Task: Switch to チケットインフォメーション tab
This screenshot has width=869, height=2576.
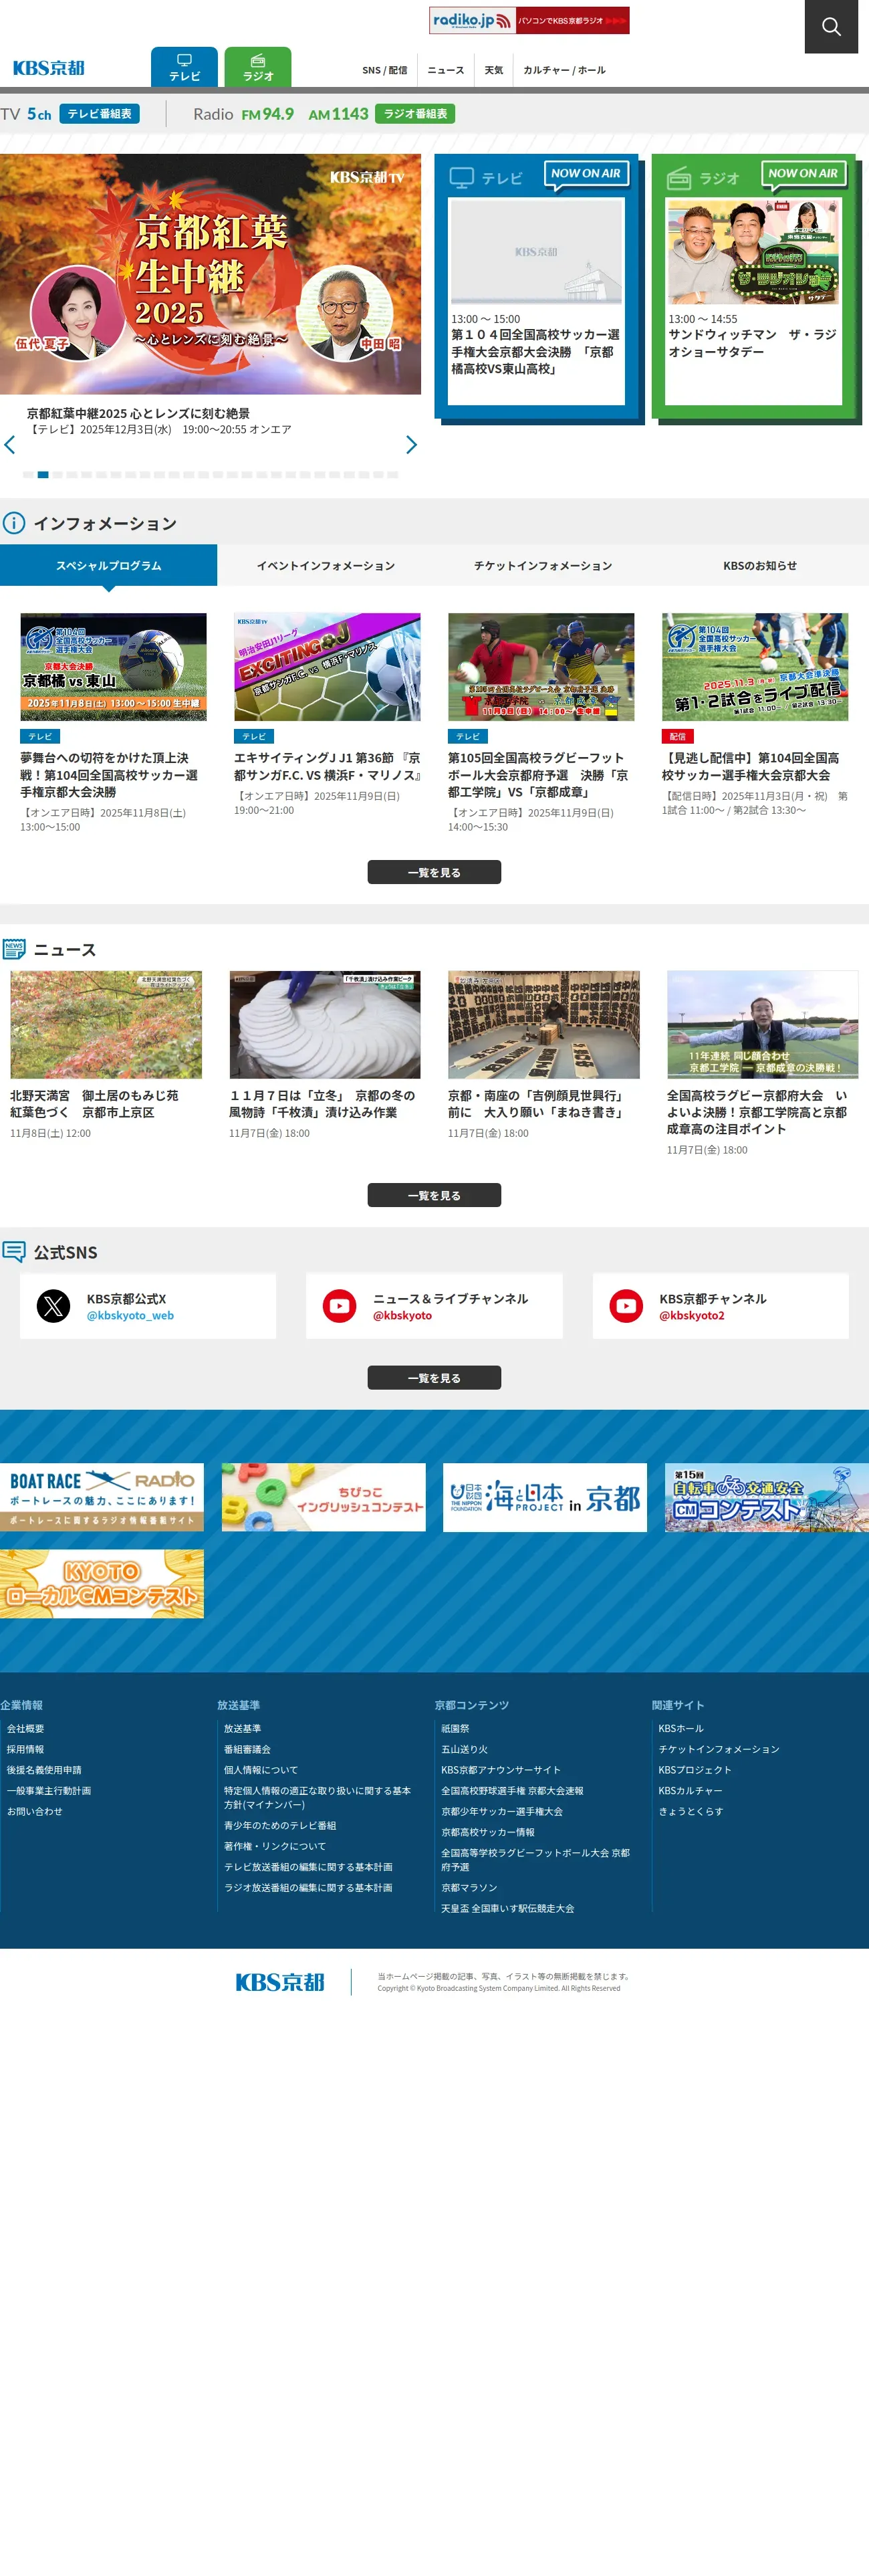Action: 543,565
